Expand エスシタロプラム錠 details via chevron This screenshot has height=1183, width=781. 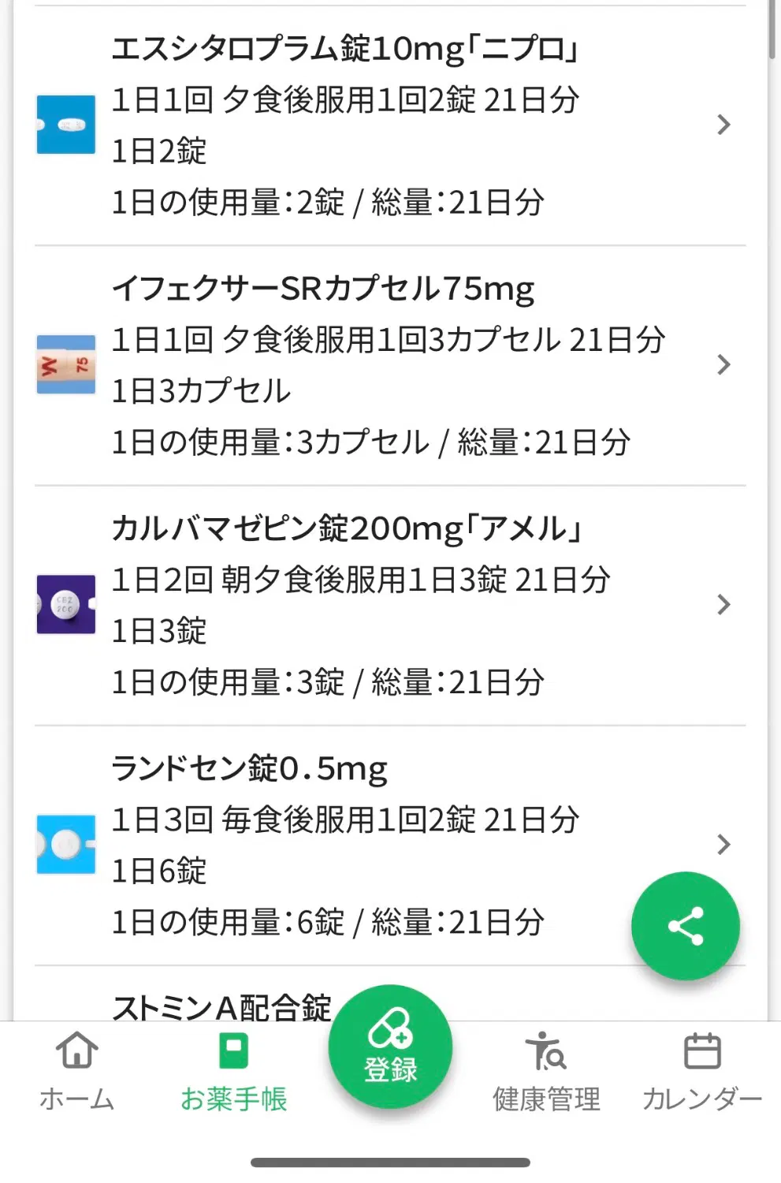723,125
